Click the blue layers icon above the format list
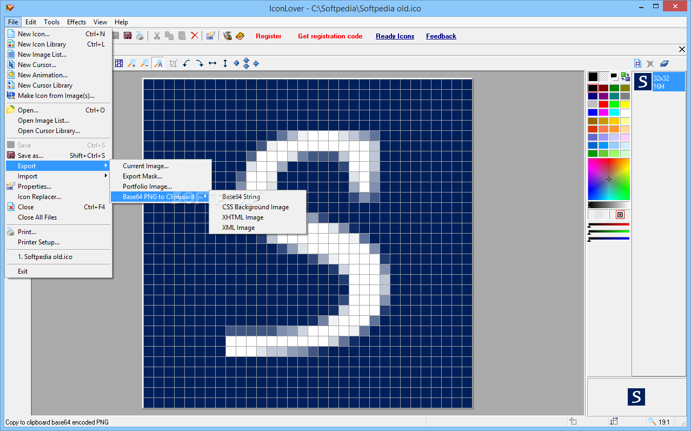 click(x=665, y=63)
